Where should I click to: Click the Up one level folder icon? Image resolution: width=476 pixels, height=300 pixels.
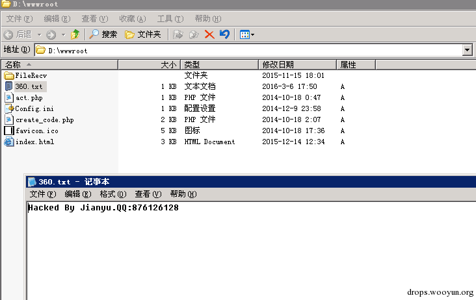point(75,34)
